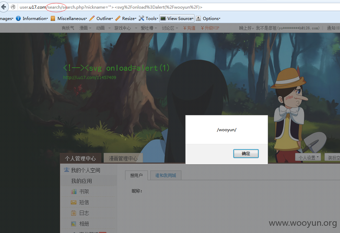The width and height of the screenshot is (340, 233).
Task: Open the Resize toolbar menu
Action: click(129, 18)
